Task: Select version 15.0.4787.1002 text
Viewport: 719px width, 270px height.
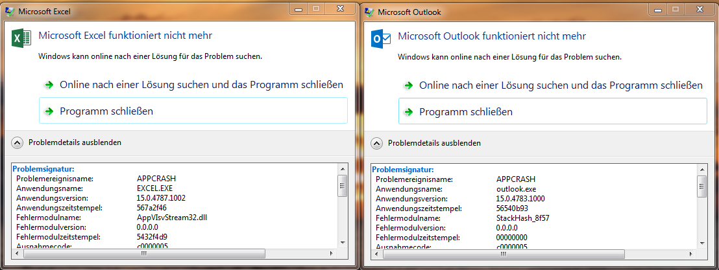Action: 161,197
